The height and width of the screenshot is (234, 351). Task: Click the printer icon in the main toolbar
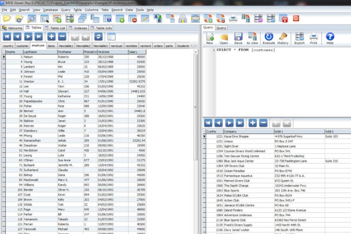pyautogui.click(x=233, y=18)
